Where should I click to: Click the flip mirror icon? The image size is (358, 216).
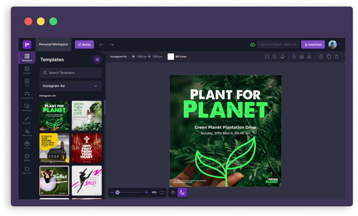tap(309, 57)
